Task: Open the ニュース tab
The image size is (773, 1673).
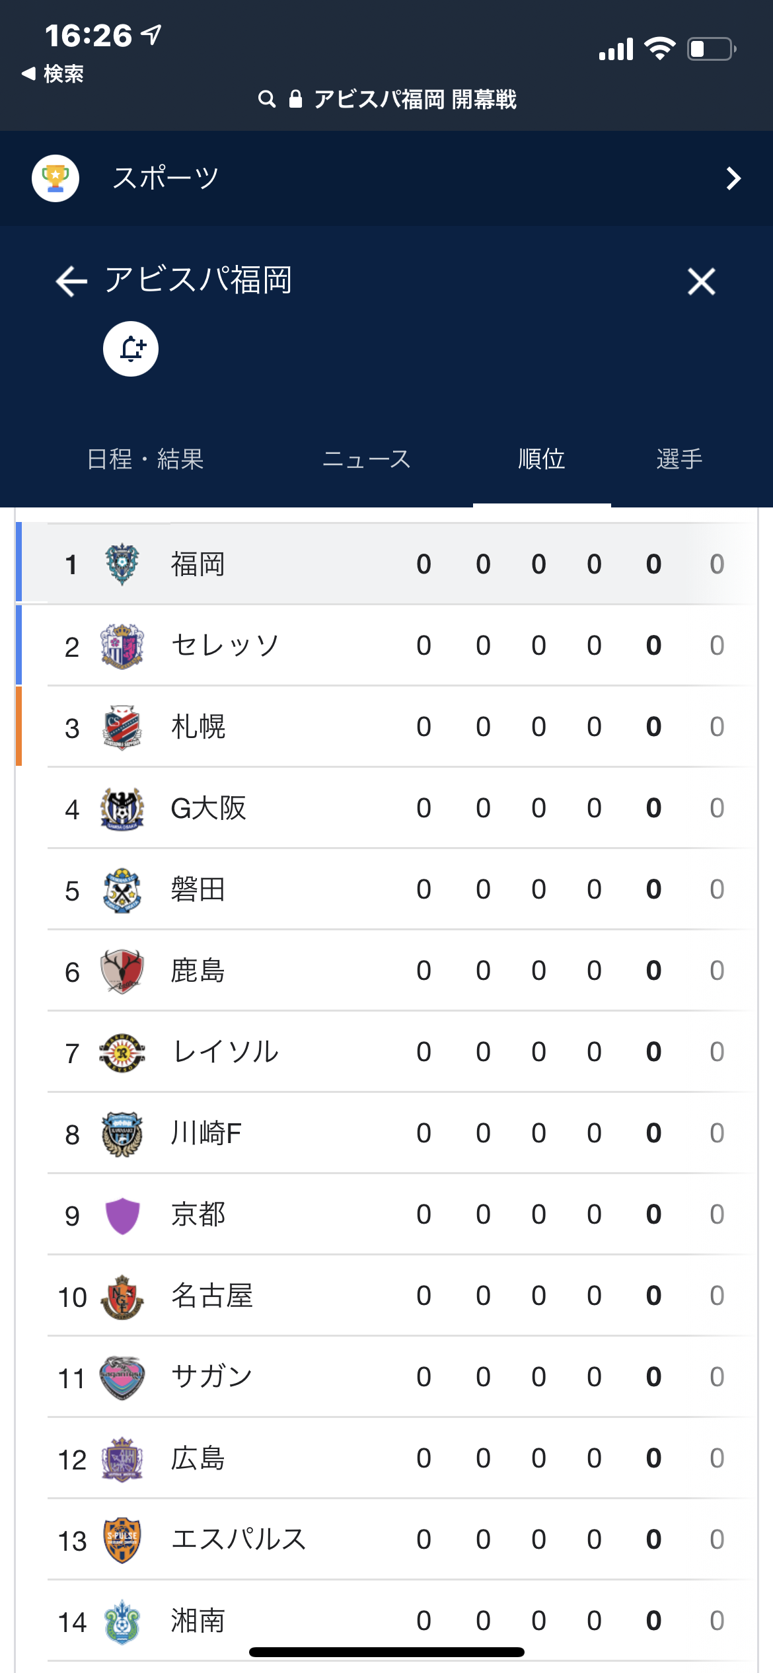Action: pyautogui.click(x=366, y=459)
